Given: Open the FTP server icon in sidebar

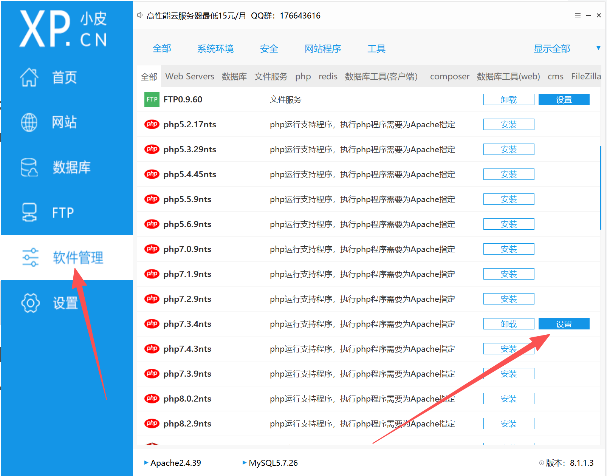Looking at the screenshot, I should click(x=29, y=212).
